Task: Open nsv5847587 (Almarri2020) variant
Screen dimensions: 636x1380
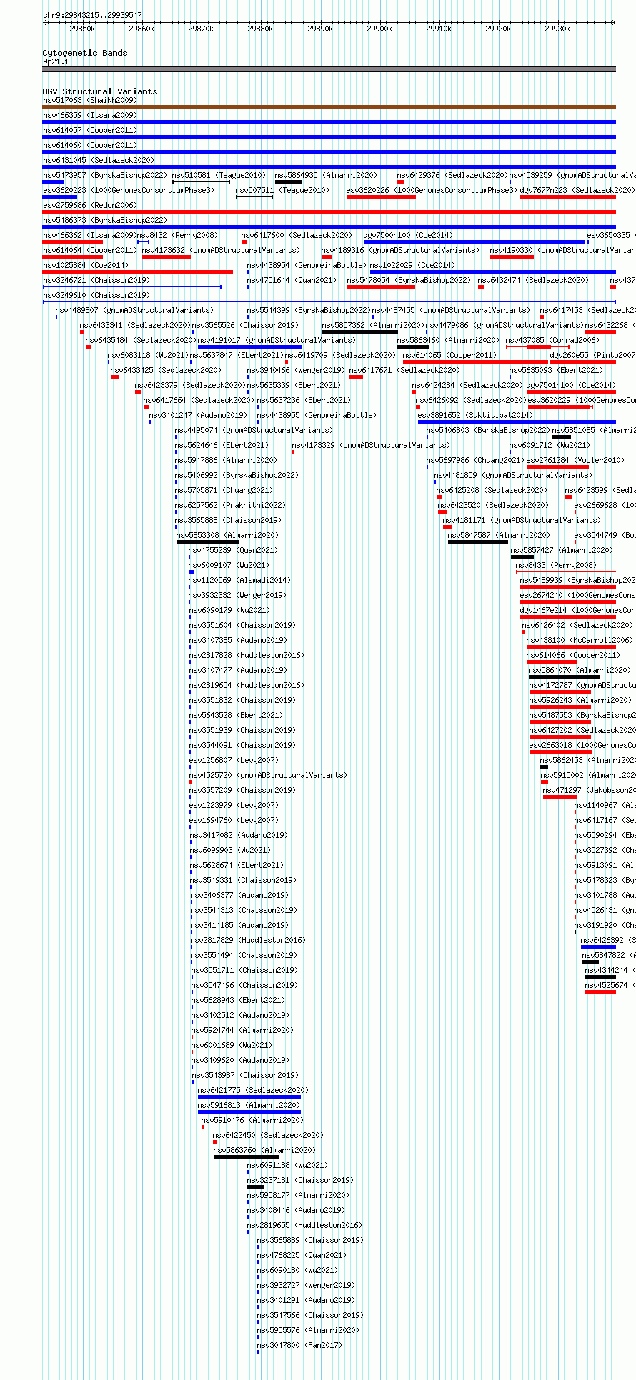Action: pyautogui.click(x=500, y=535)
